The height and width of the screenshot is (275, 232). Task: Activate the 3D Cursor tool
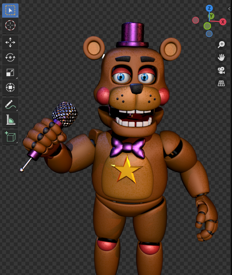click(x=10, y=25)
